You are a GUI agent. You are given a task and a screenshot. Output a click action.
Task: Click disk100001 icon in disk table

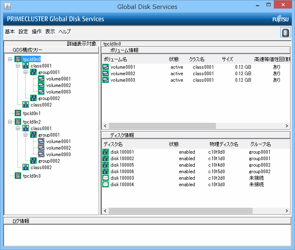[x=106, y=152]
